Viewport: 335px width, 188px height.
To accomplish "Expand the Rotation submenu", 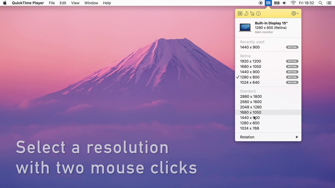I will pyautogui.click(x=268, y=137).
